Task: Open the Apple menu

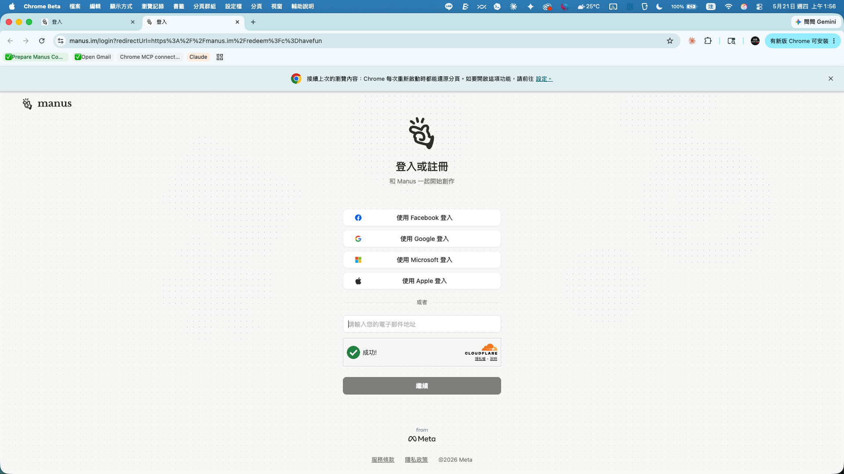Action: pos(12,7)
